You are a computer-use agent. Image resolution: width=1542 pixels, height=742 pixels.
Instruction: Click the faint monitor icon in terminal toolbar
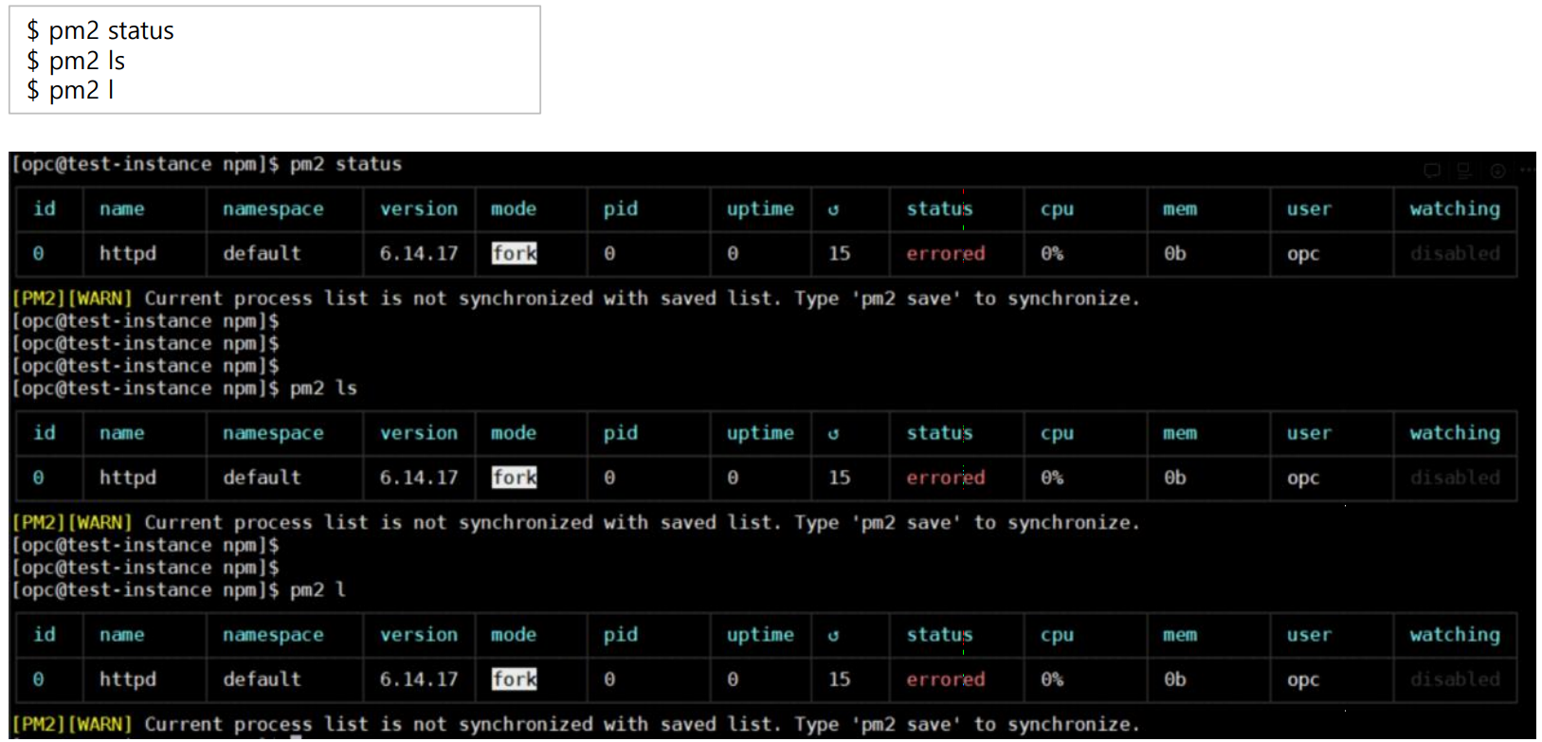click(x=1464, y=171)
